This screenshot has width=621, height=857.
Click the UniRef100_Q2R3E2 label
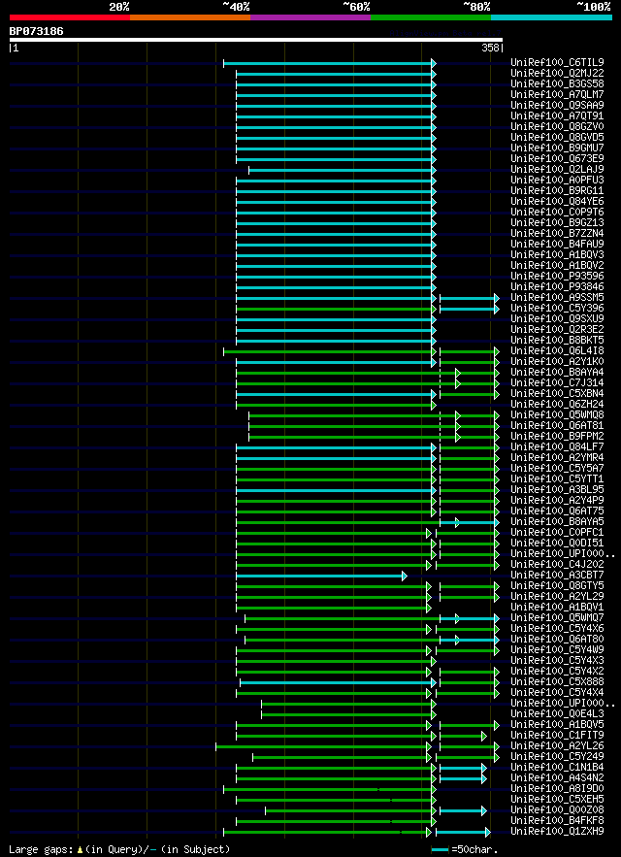pyautogui.click(x=557, y=330)
